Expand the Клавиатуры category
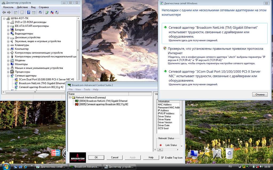Image resolution: width=273 pixels, height=170 pixels. point(8,45)
